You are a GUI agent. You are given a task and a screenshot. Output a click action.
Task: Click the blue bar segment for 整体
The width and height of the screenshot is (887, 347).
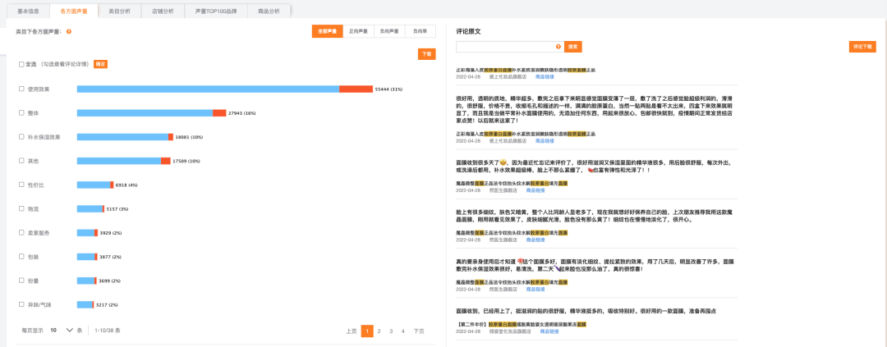(x=145, y=113)
